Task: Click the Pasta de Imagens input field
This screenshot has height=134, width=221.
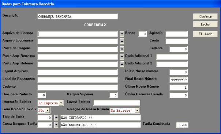Action: [x=78, y=49]
